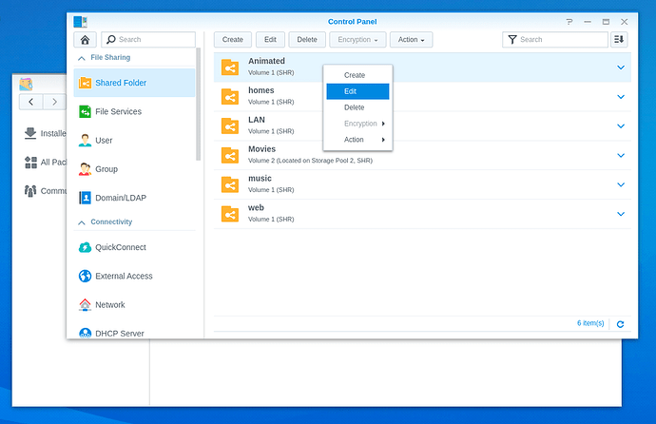Click the Delete toolbar button
Viewport: 656px width, 424px height.
[307, 40]
